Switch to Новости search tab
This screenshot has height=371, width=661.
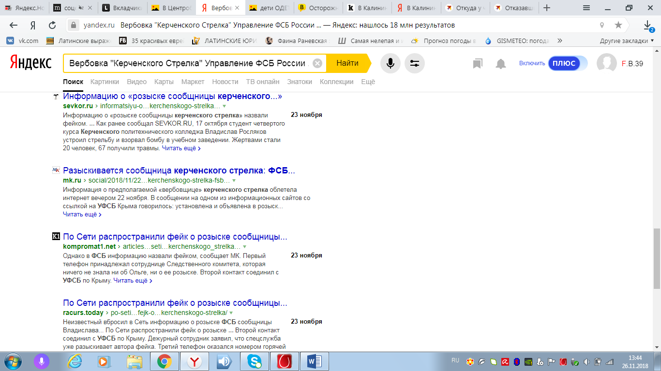click(x=225, y=82)
